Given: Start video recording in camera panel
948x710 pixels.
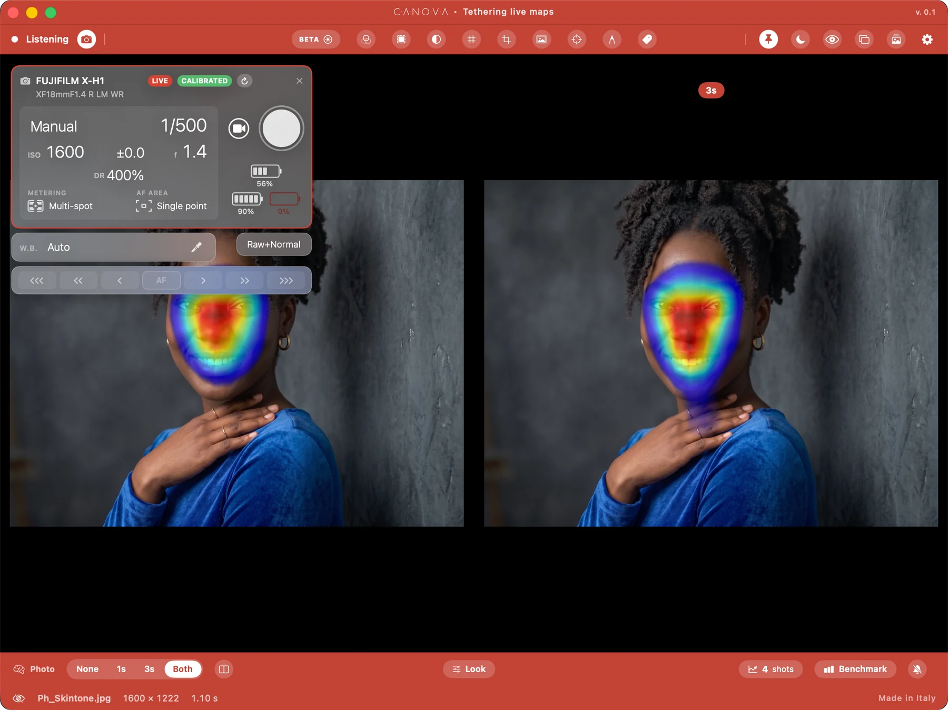Looking at the screenshot, I should 239,129.
